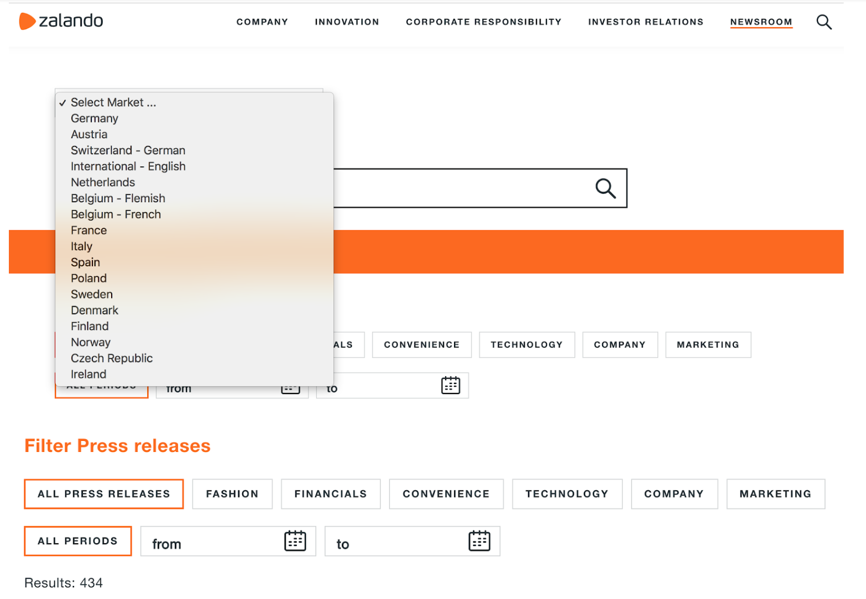Filter by Convenience in lower row
Screen dimensions: 866x599
point(446,494)
